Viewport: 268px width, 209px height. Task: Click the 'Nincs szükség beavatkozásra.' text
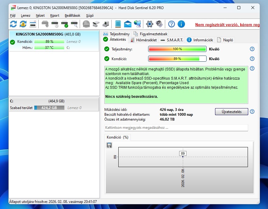click(x=131, y=97)
